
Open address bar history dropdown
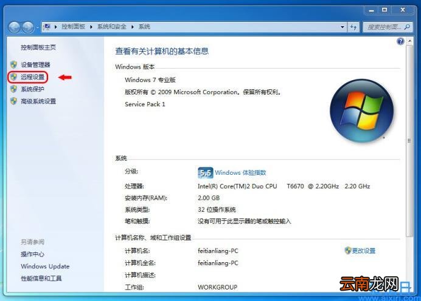tap(343, 27)
